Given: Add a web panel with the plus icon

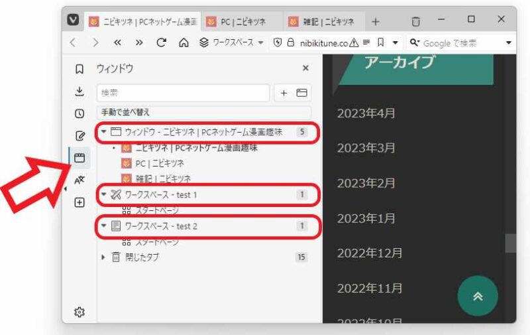Looking at the screenshot, I should [x=79, y=202].
